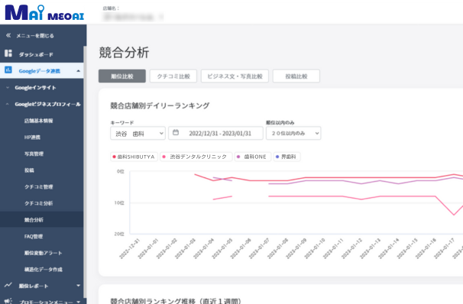Collapse the menu with the double-chevron icon
Image resolution: width=463 pixels, height=304 pixels.
(x=8, y=35)
